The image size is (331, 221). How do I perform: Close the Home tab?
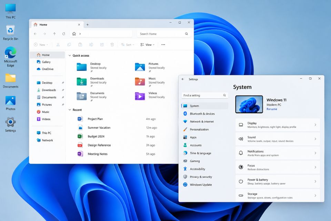[79, 25]
